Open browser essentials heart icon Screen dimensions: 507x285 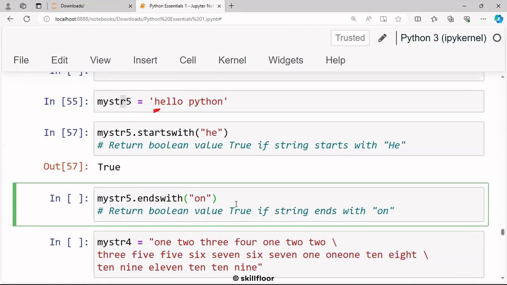pos(467,19)
